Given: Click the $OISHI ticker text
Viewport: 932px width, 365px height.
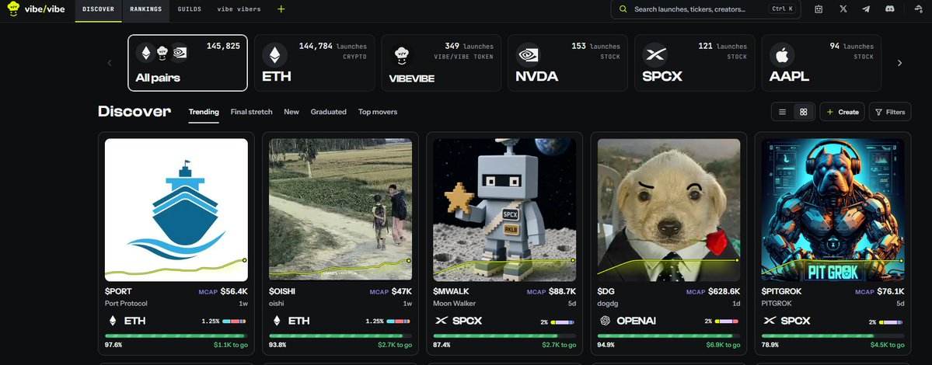Looking at the screenshot, I should (x=282, y=291).
